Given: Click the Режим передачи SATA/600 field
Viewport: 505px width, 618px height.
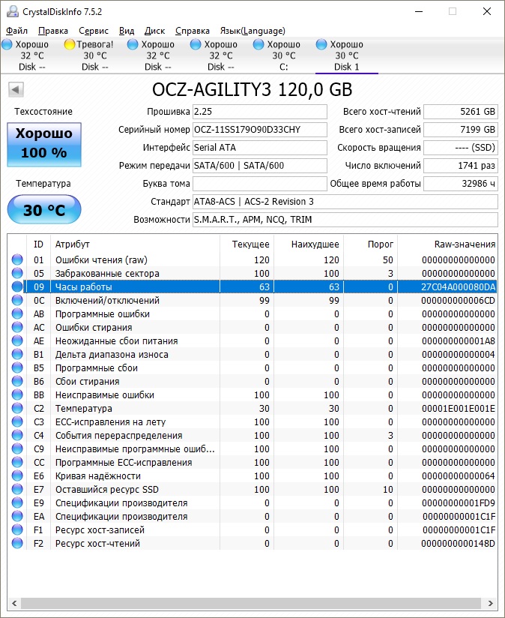Looking at the screenshot, I should pyautogui.click(x=260, y=166).
